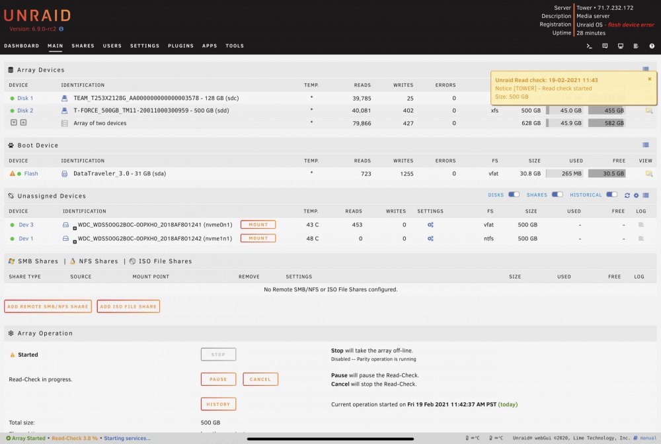Mount the Dev 1 nvme1n1 drive
Screen dimensions: 661x444
pyautogui.click(x=258, y=238)
